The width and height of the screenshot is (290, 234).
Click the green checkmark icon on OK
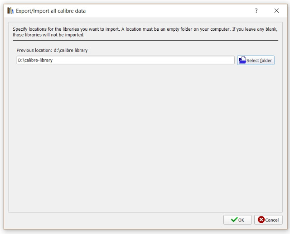[x=234, y=220]
